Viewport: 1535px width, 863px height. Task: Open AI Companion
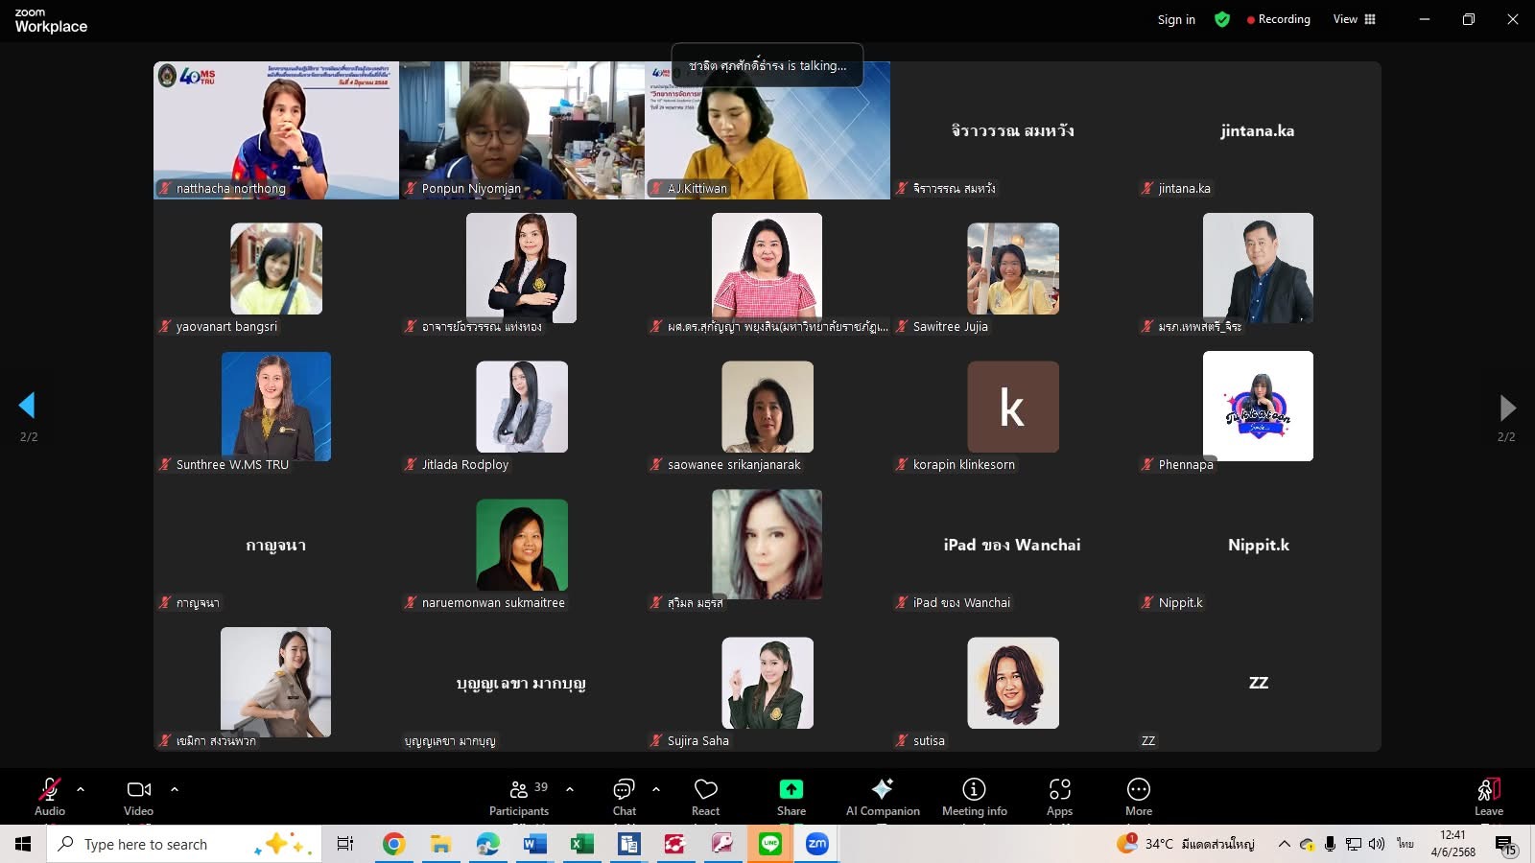882,796
